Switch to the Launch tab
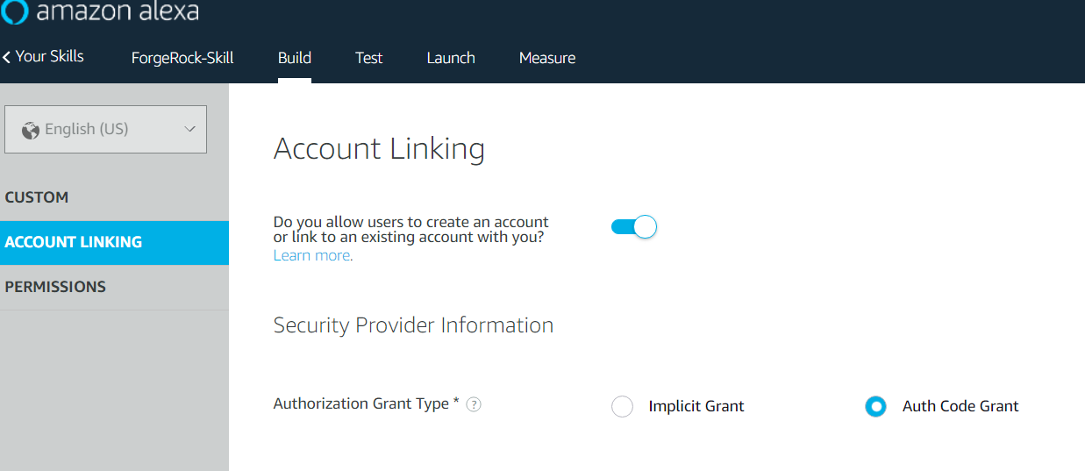 click(451, 58)
